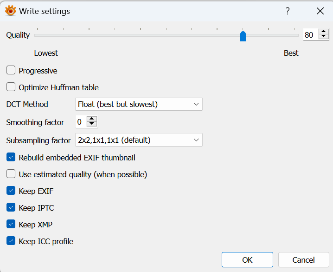The width and height of the screenshot is (333, 272).
Task: Disable the Keep EXIF checkbox
Action: 11,191
